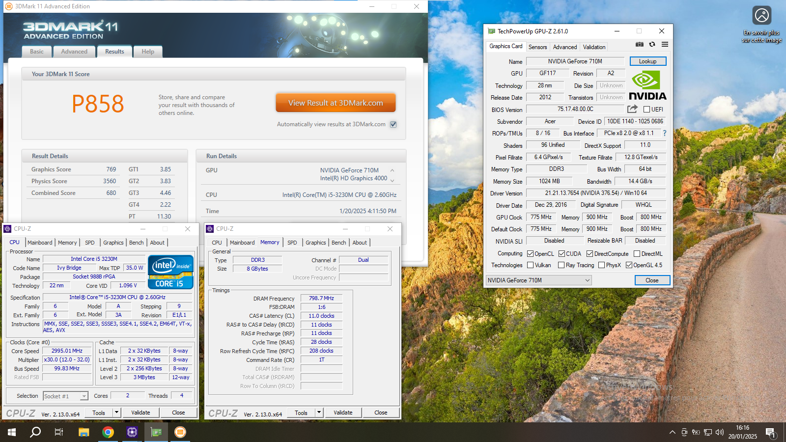Click Close button in Memory CPU-Z window

pos(381,413)
